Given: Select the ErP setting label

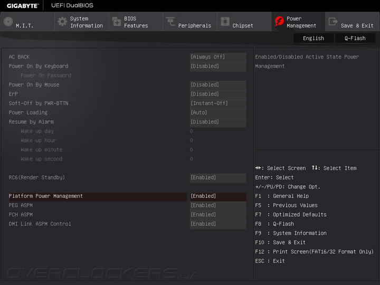Looking at the screenshot, I should tap(13, 94).
